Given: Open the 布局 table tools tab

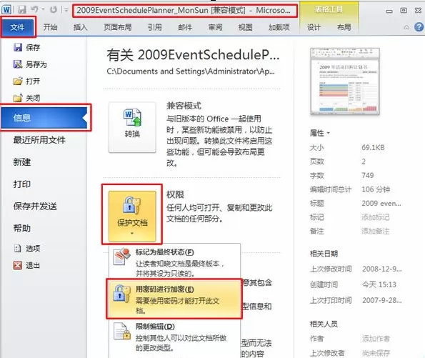Looking at the screenshot, I should point(344,27).
